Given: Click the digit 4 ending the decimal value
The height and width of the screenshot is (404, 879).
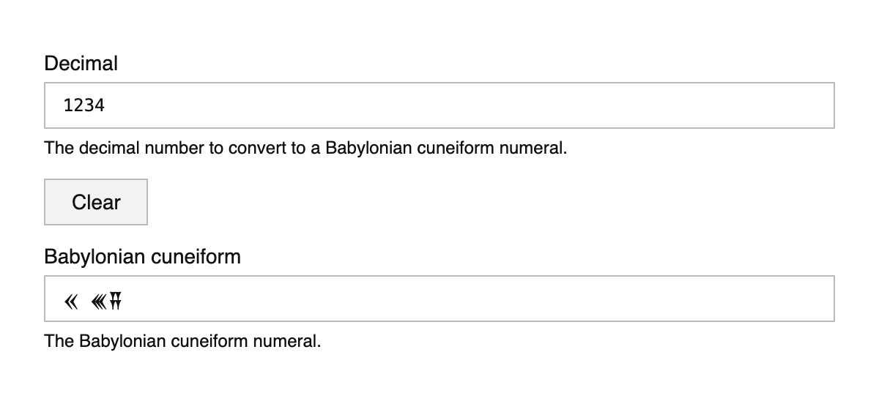Looking at the screenshot, I should coord(100,105).
